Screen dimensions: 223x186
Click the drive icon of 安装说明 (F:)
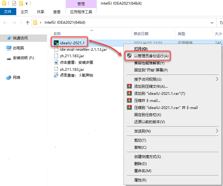point(9,59)
